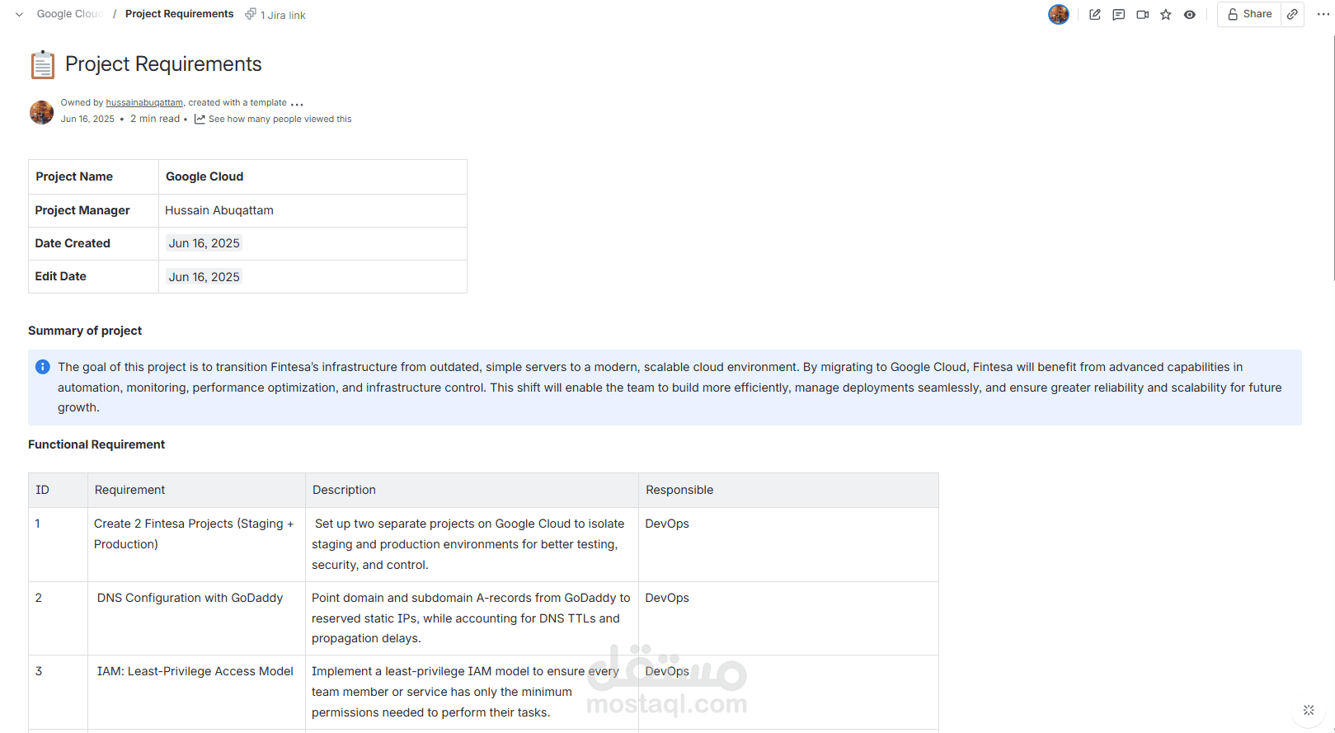Open the Google Cloud breadcrumb link
The height and width of the screenshot is (733, 1335).
pos(69,14)
